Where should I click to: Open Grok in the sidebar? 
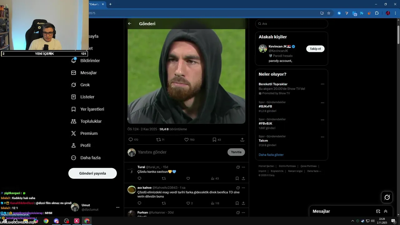pyautogui.click(x=81, y=85)
